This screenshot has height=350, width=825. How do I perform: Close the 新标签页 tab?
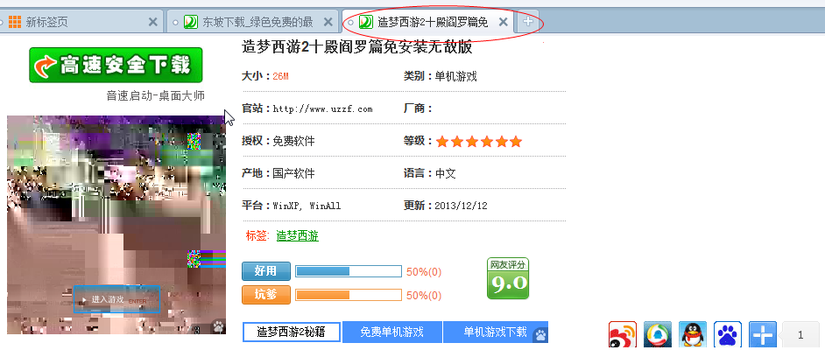(152, 22)
